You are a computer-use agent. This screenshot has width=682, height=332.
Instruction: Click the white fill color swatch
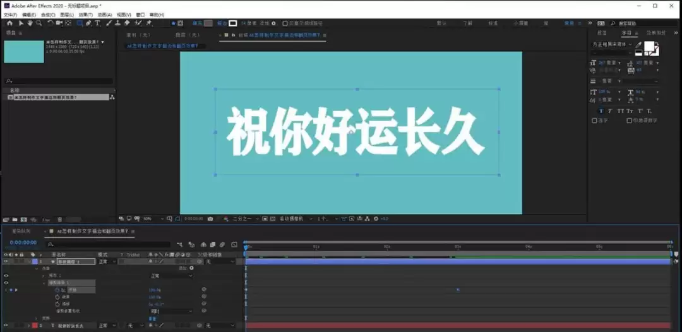point(650,46)
